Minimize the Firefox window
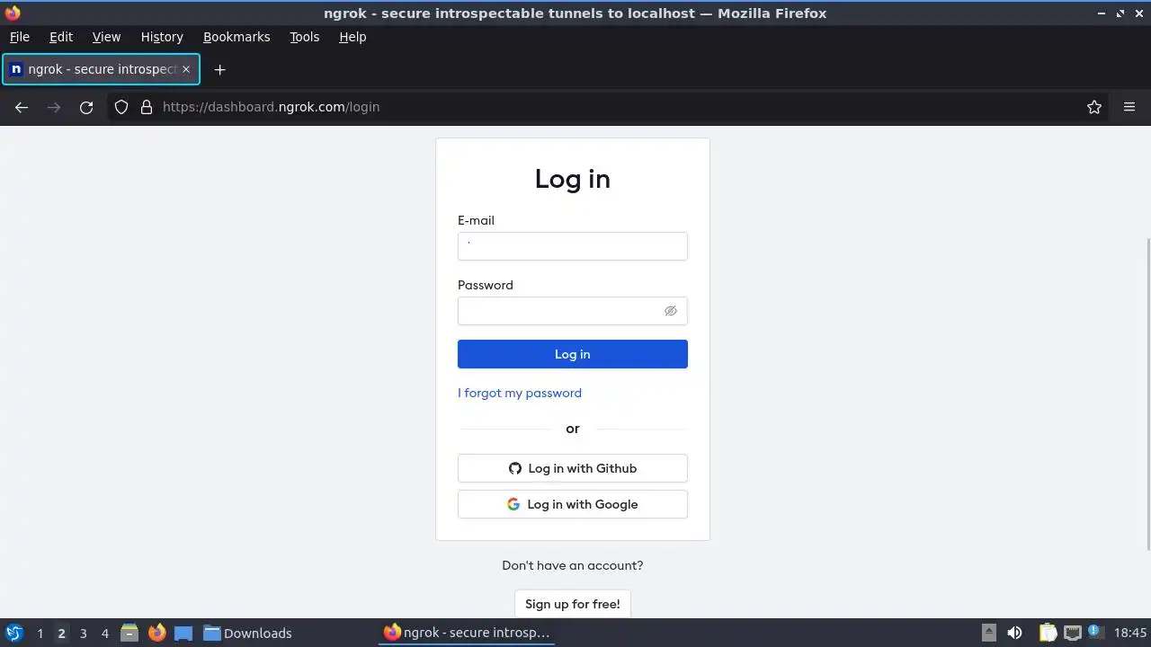 [x=1102, y=13]
